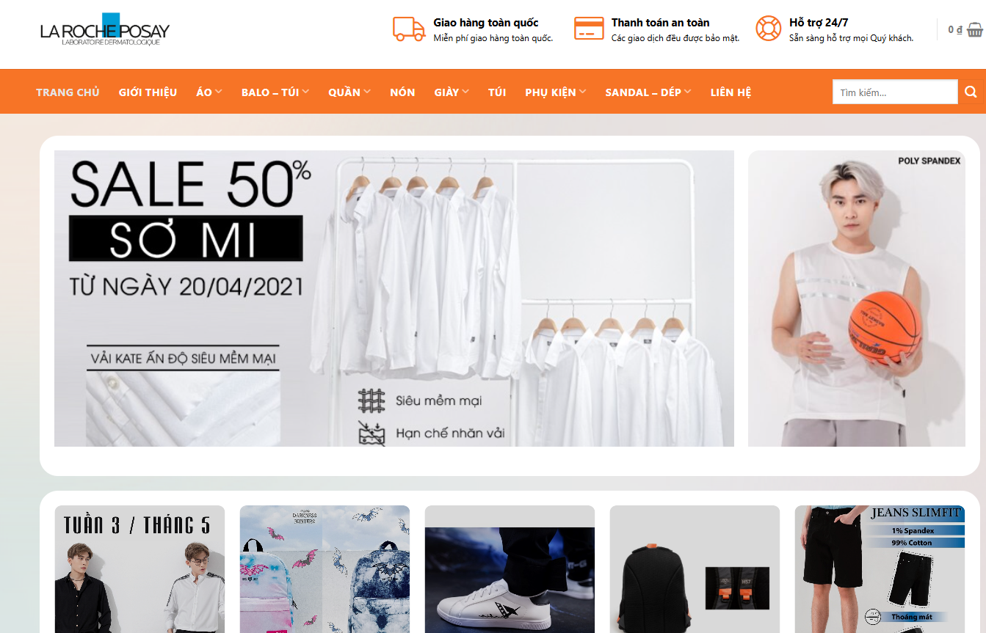The width and height of the screenshot is (986, 633).
Task: Click the 24/7 support lifebuoy icon
Action: click(768, 29)
